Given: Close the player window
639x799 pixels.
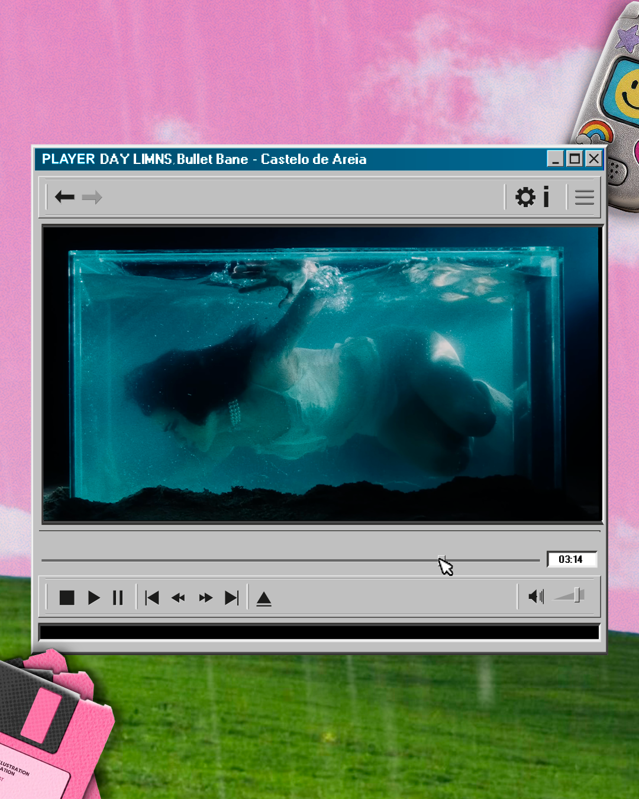Looking at the screenshot, I should click(594, 159).
